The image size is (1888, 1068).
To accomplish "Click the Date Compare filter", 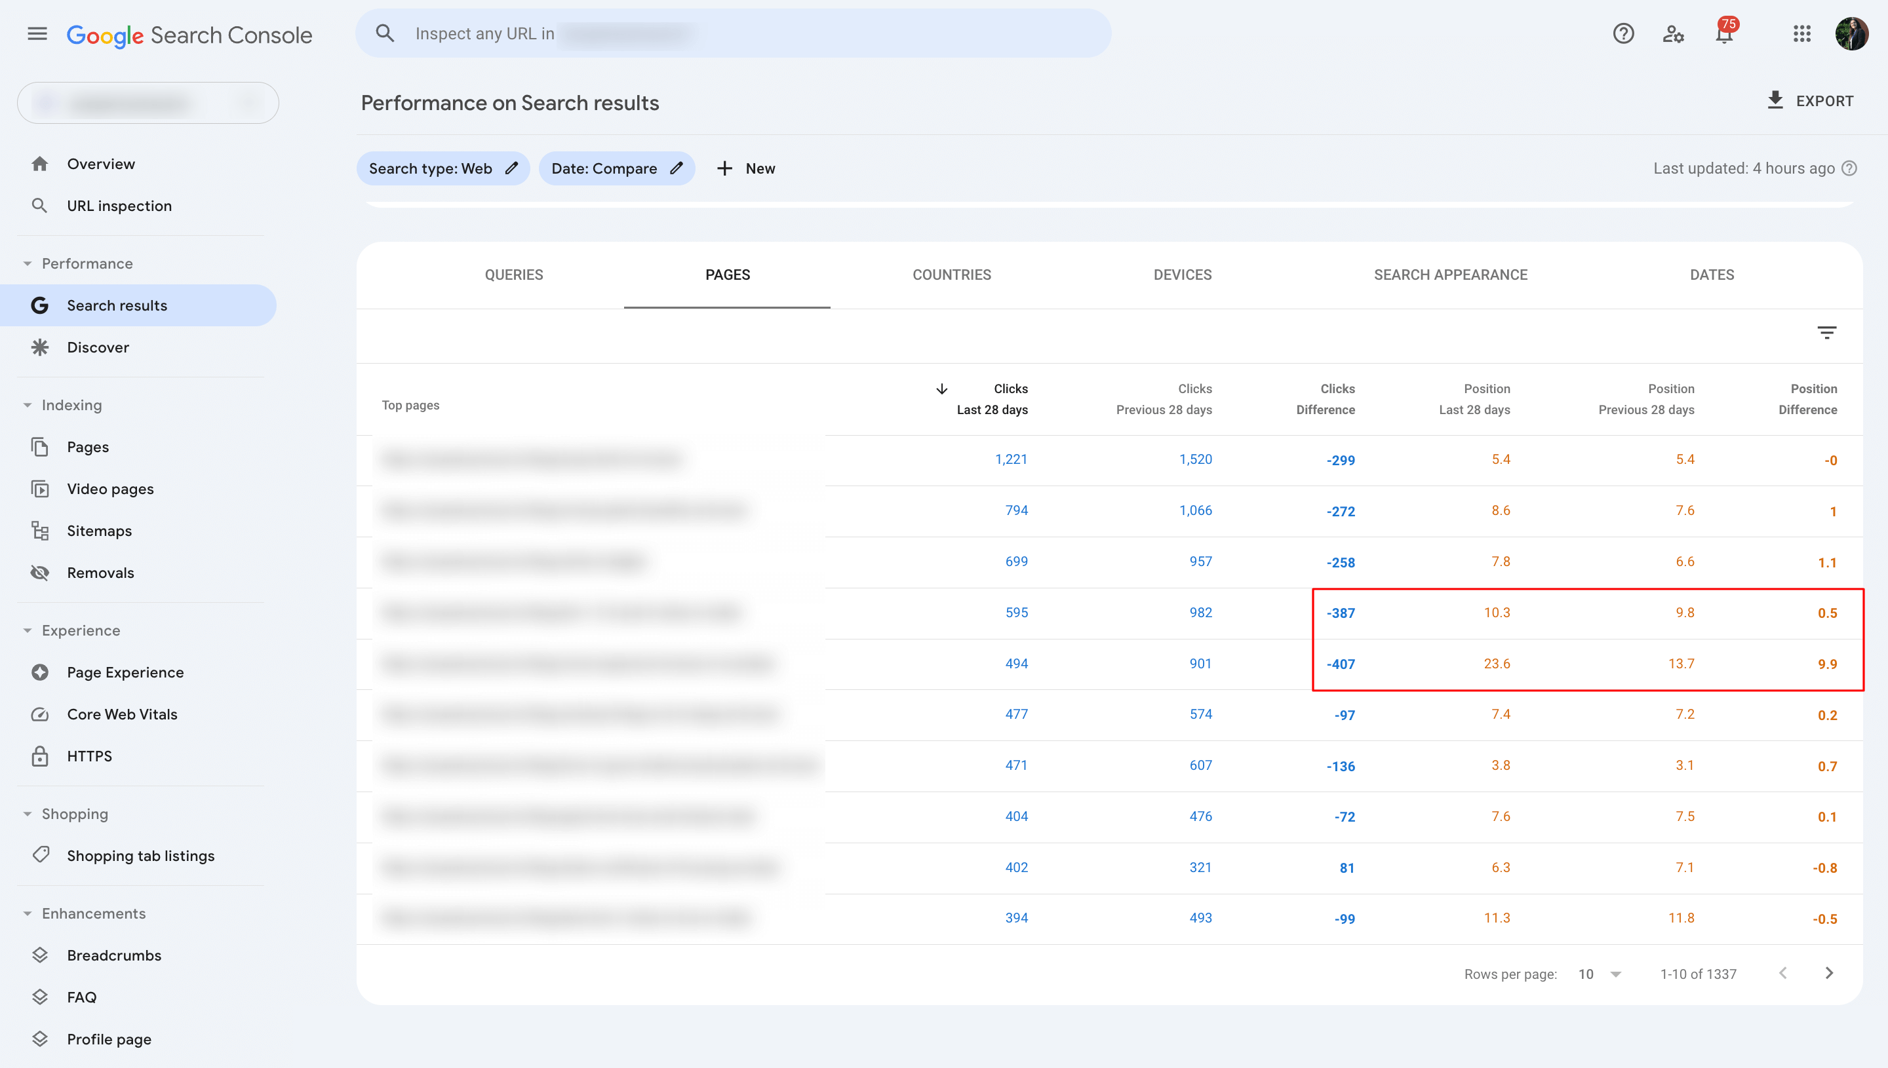I will tap(616, 167).
